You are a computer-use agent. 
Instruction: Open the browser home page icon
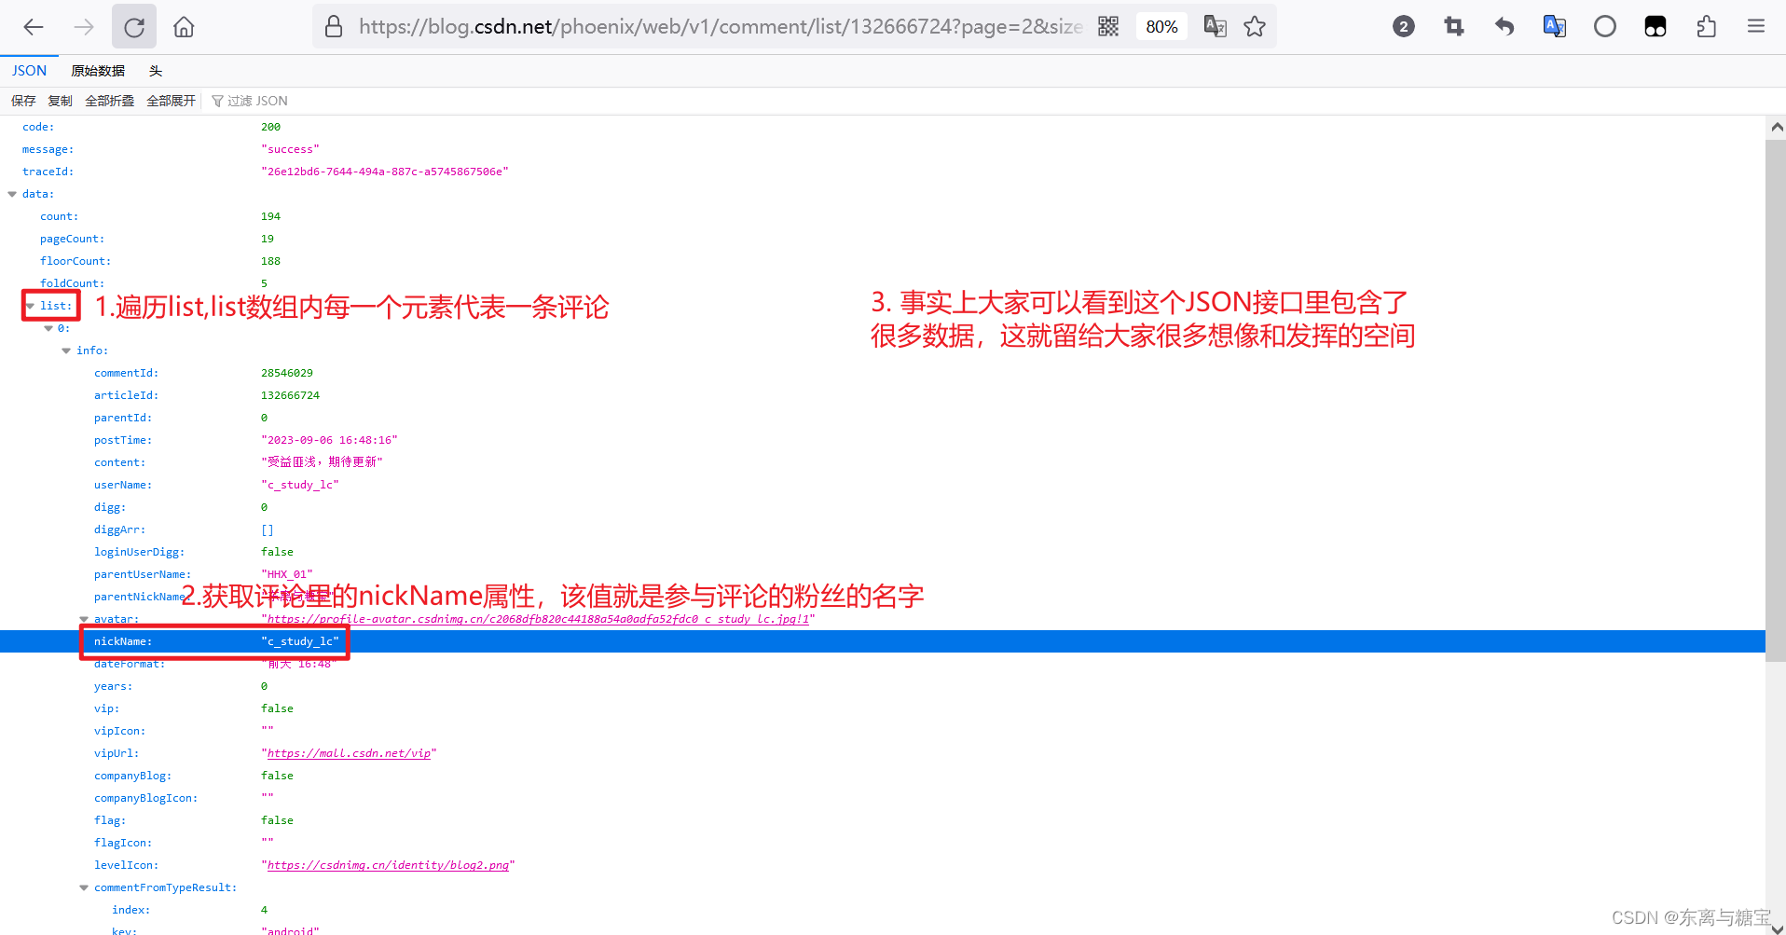coord(185,27)
